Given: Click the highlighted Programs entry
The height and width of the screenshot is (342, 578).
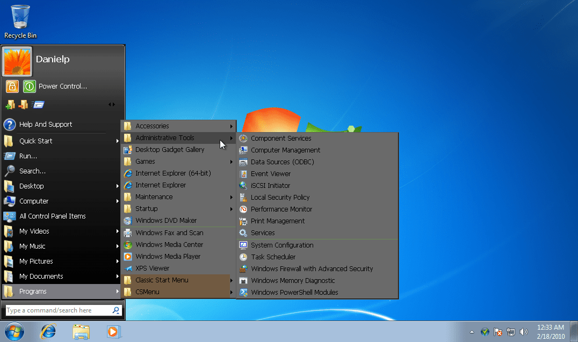Looking at the screenshot, I should [61, 291].
